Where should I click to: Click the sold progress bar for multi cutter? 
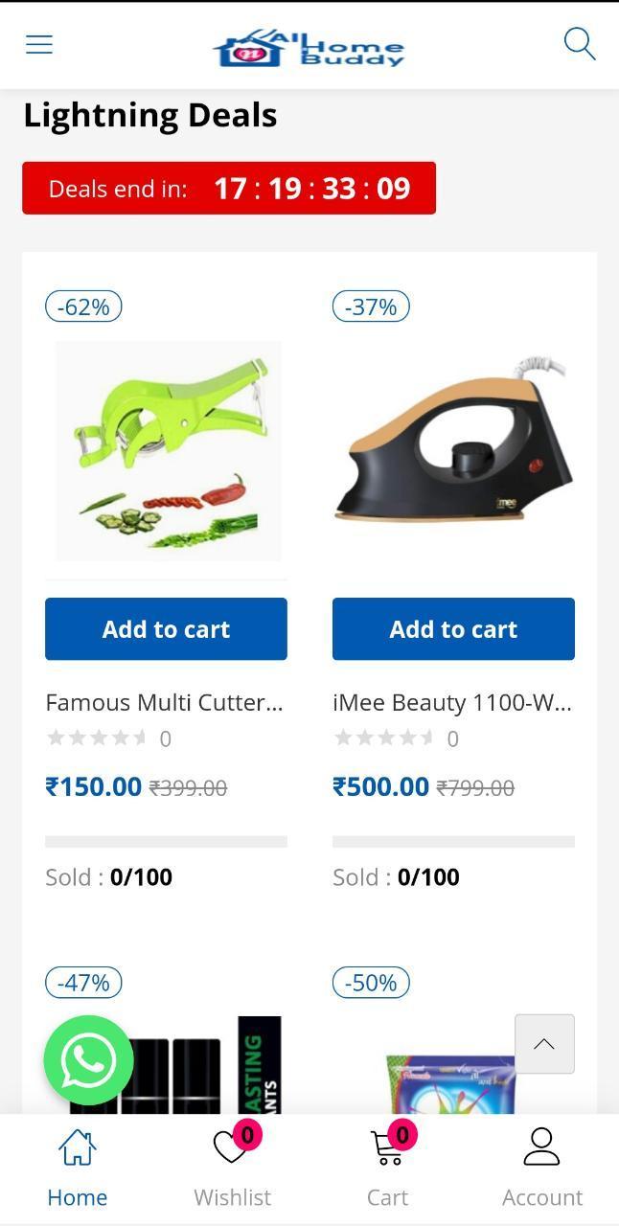click(166, 842)
